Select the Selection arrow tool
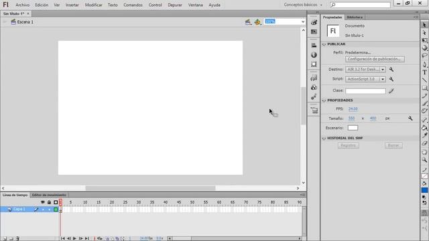The height and width of the screenshot is (241, 429). pyautogui.click(x=424, y=25)
